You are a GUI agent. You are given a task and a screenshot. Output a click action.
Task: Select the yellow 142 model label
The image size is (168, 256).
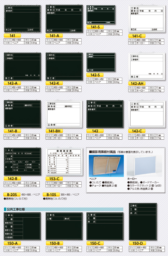coord(95,131)
